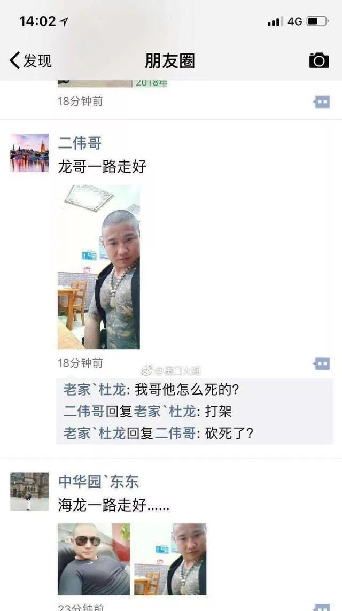Screen dimensions: 342x611
Task: View 二伟哥's tattooed man photo
Action: [x=99, y=267]
